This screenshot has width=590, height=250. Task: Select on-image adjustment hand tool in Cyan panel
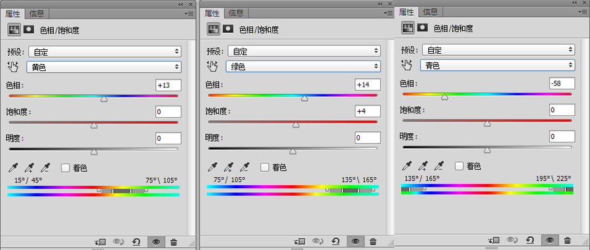(x=407, y=65)
